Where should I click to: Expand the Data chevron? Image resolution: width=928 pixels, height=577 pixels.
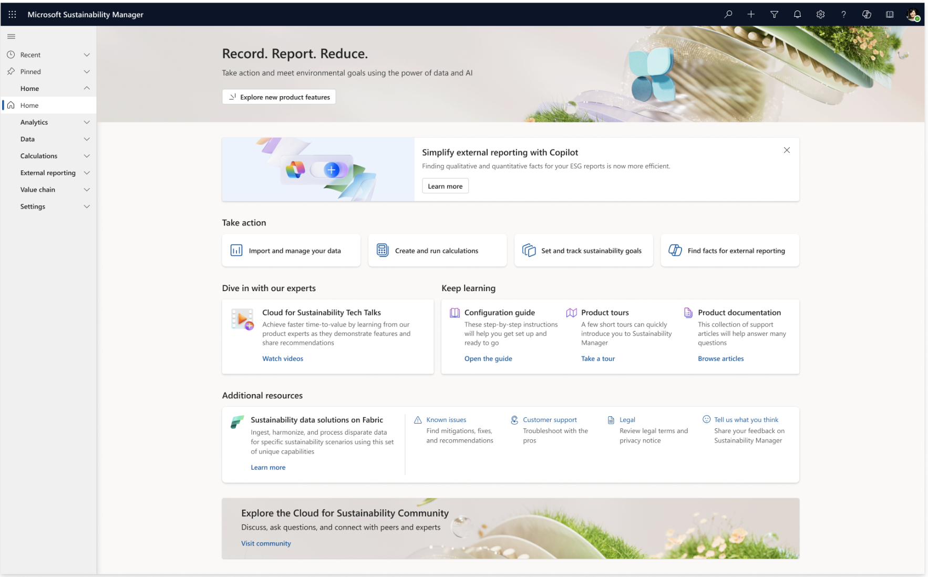(x=87, y=139)
